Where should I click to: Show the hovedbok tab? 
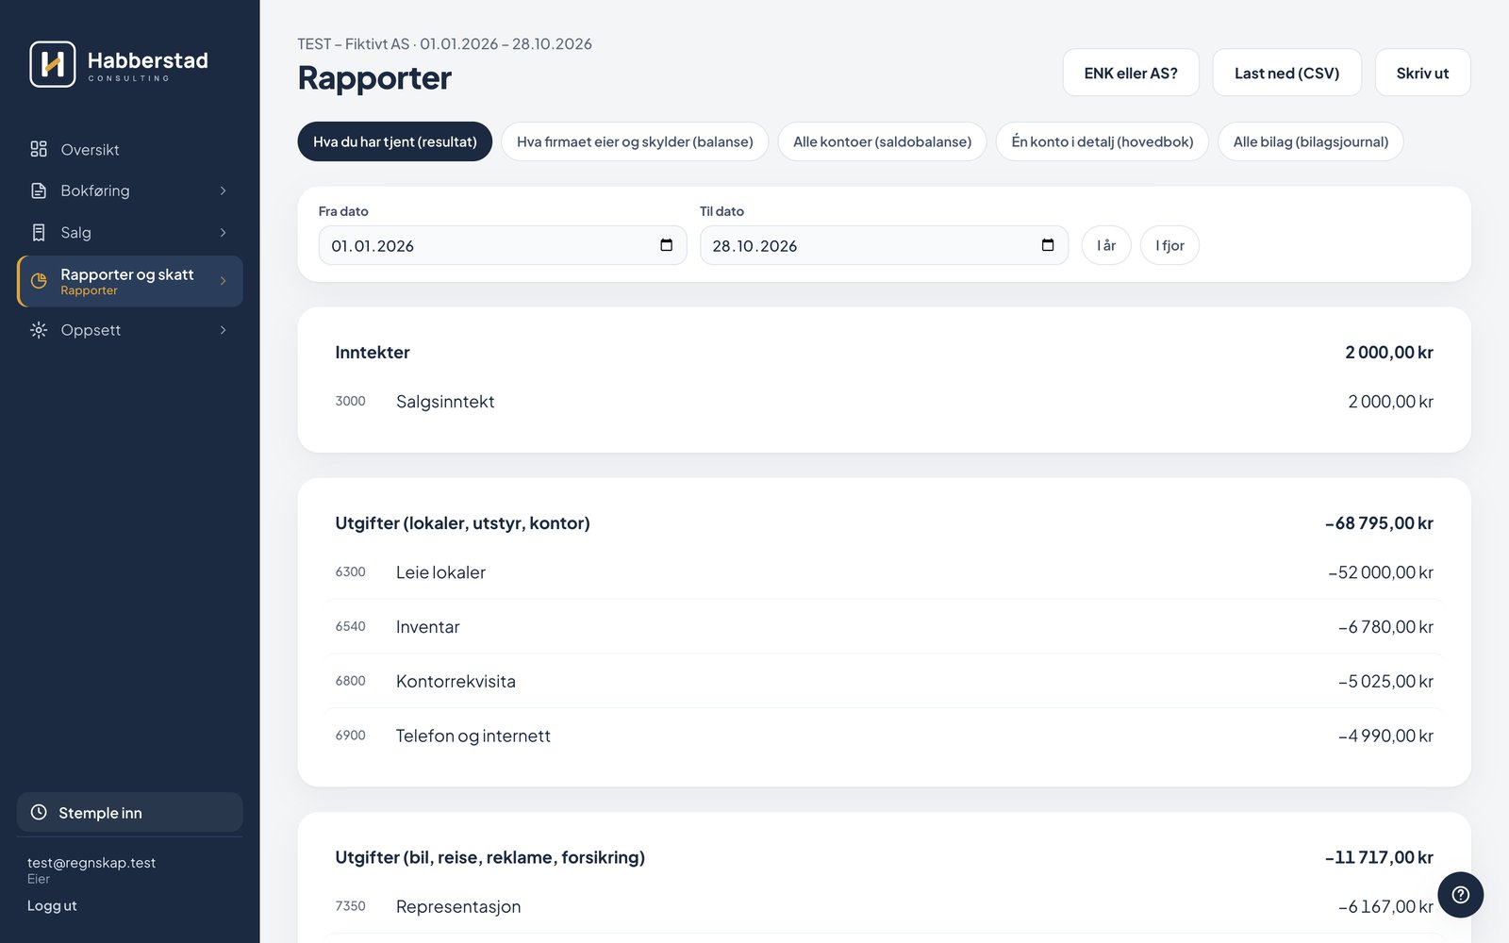coord(1103,141)
